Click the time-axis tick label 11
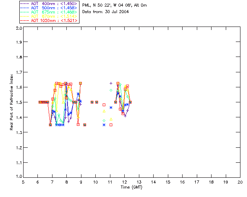 tap(110, 182)
